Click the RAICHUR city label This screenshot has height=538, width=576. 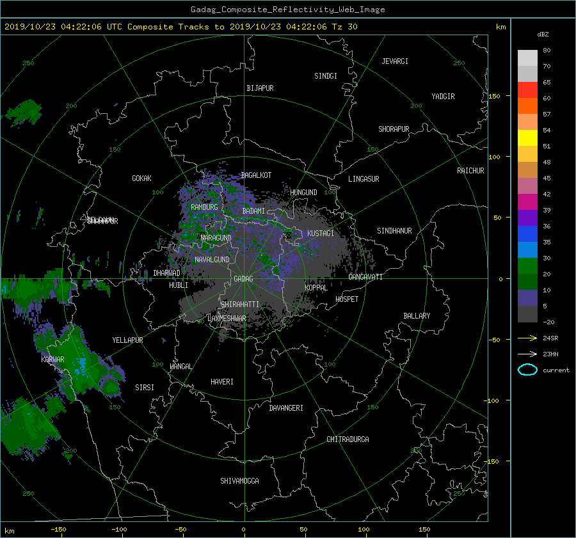coord(470,171)
